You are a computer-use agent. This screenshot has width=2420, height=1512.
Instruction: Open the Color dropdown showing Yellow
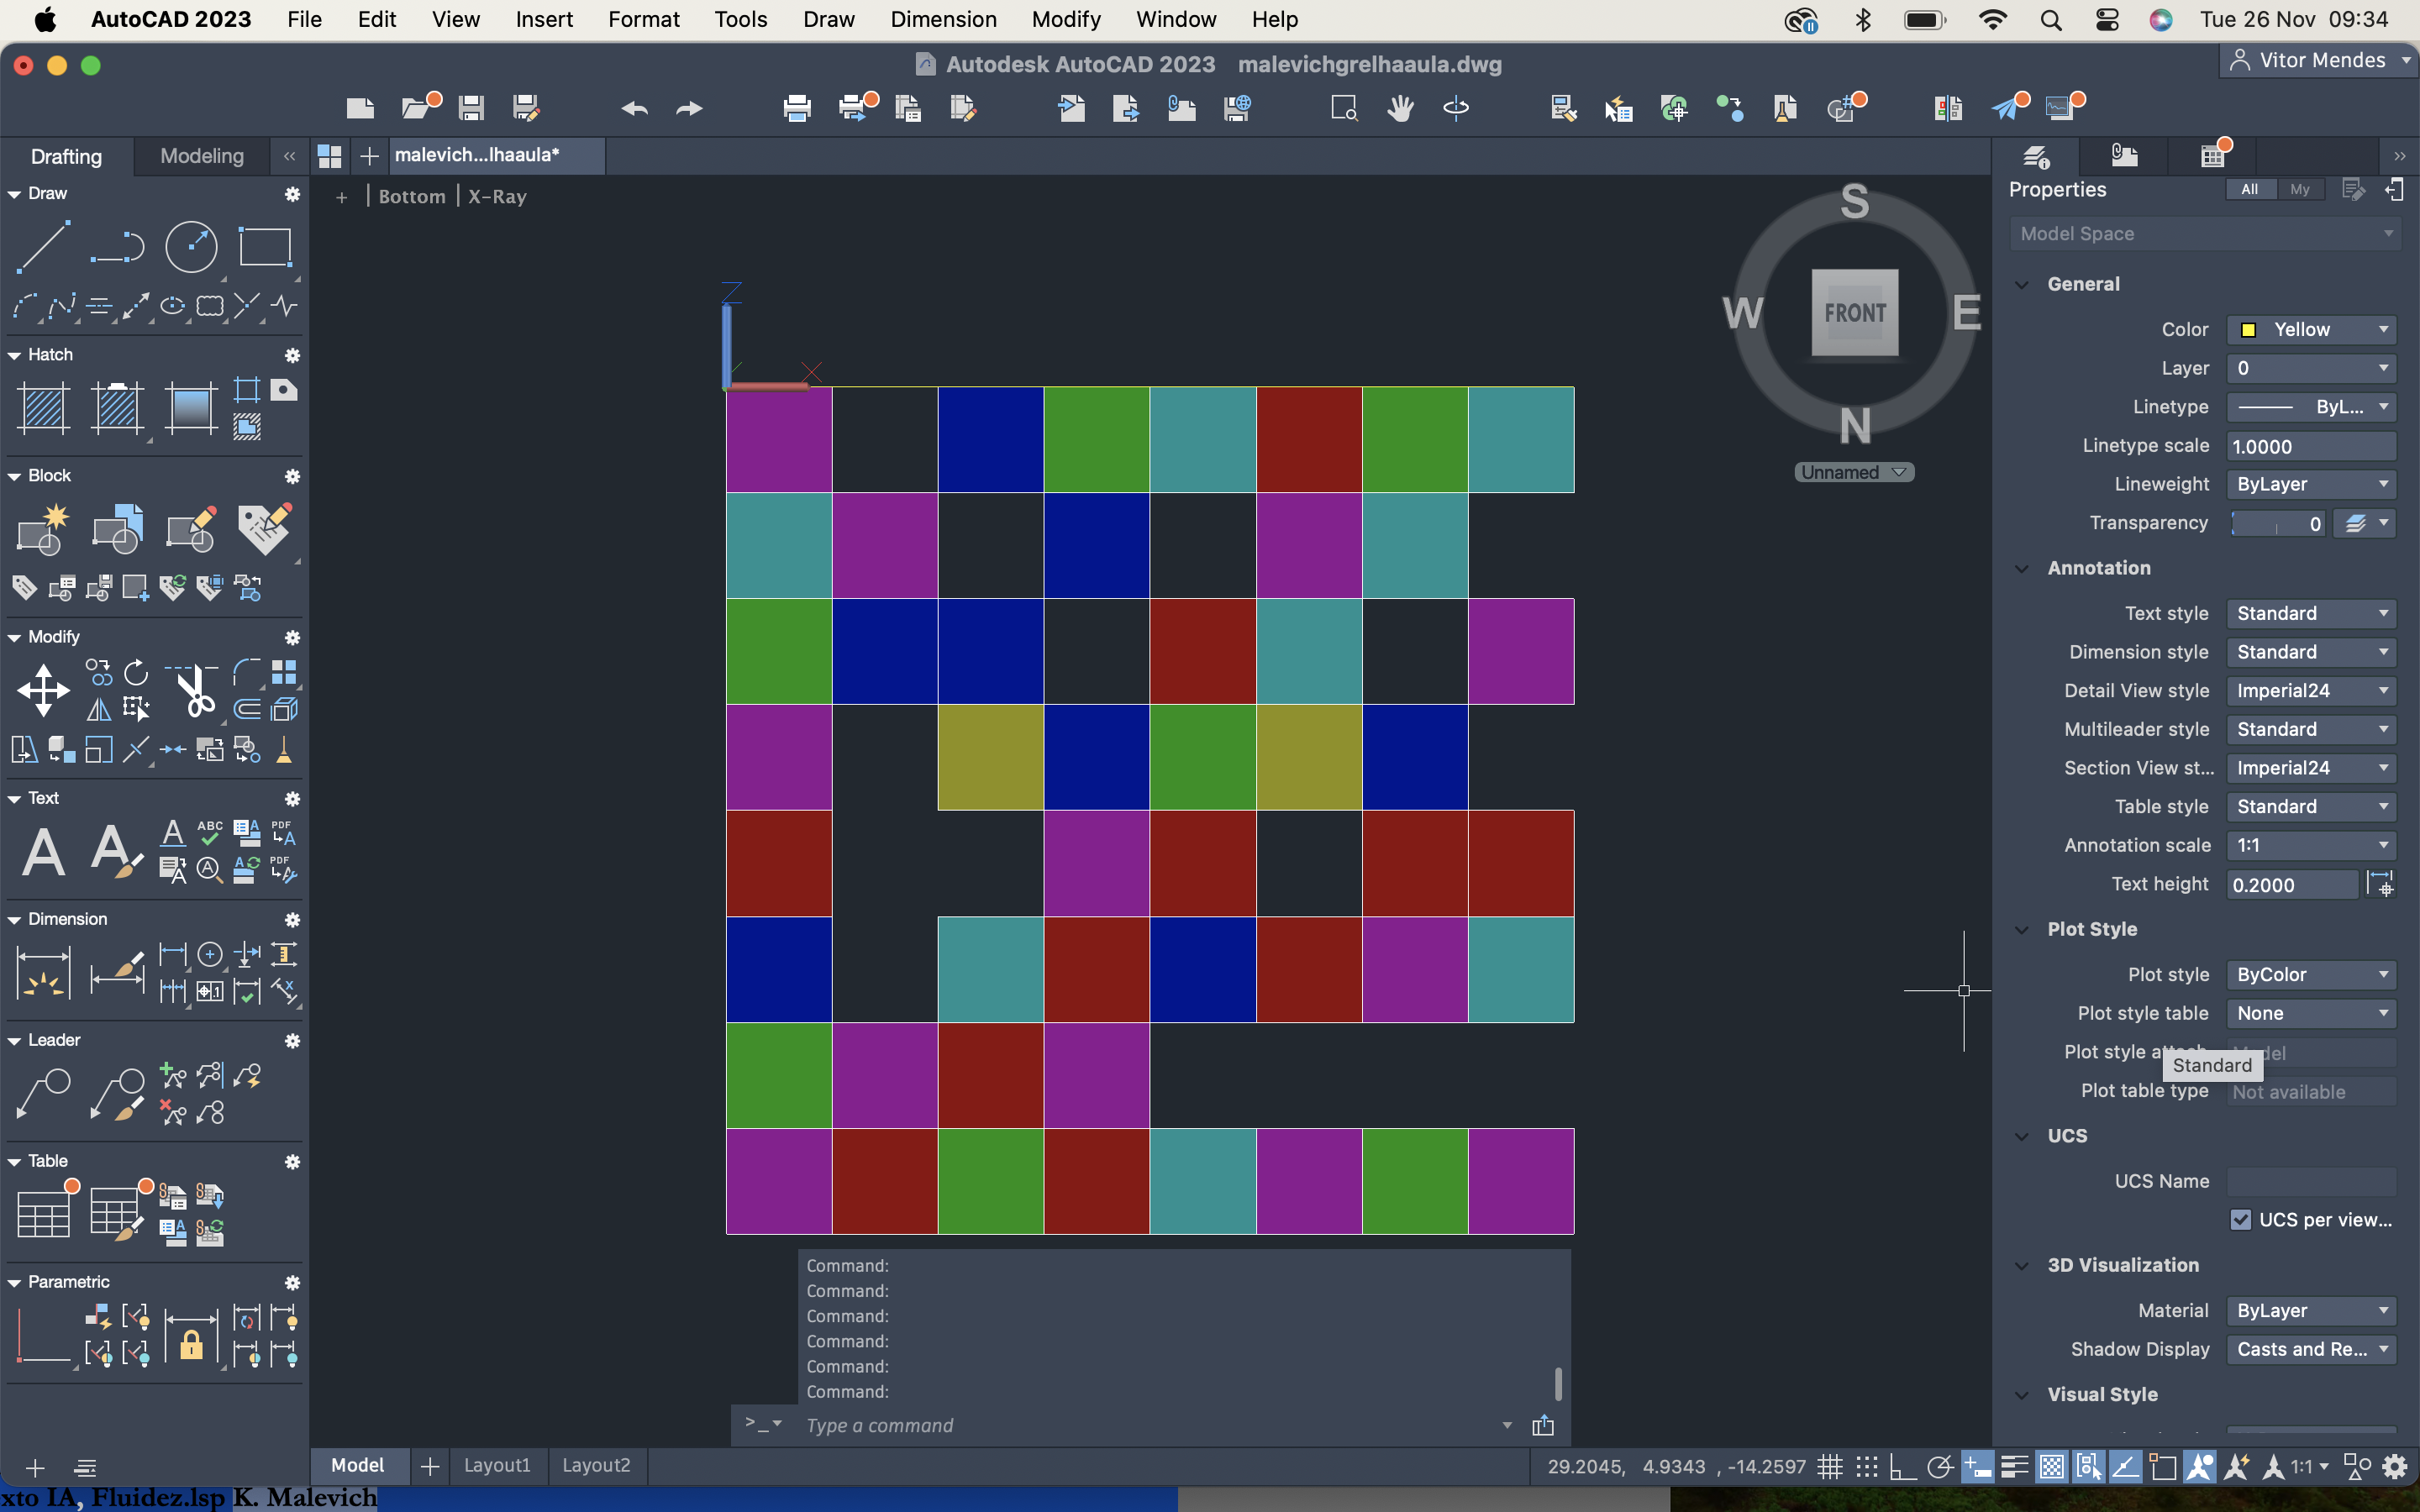(2311, 330)
